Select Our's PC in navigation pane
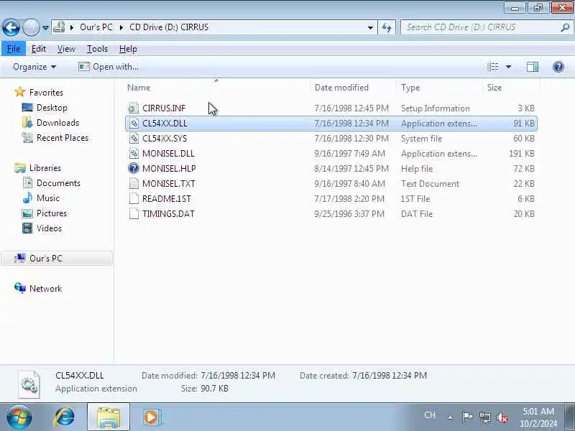 [x=57, y=259]
